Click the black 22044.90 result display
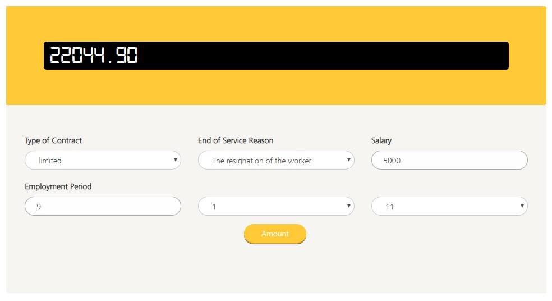The height and width of the screenshot is (301, 552). tap(276, 56)
